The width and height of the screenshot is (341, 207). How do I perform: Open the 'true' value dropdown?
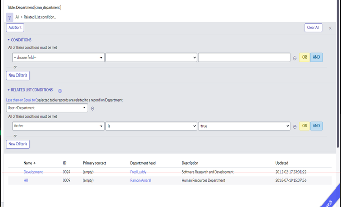point(244,126)
